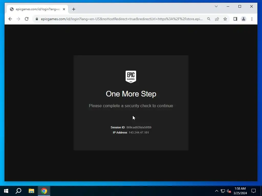
Task: Share this page via the share icon
Action: click(217, 19)
